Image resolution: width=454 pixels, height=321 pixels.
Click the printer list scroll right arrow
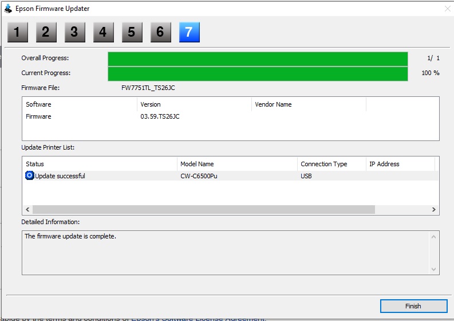pos(434,209)
